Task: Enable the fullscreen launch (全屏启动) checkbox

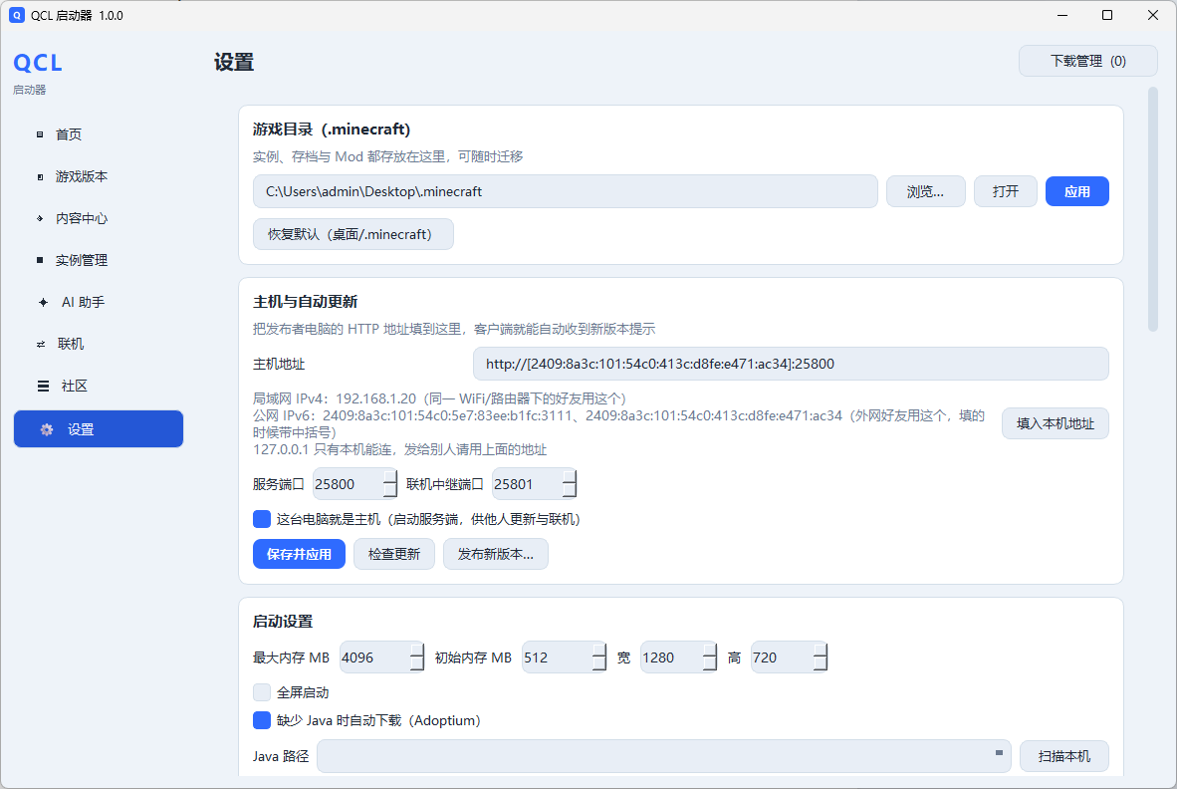Action: (262, 692)
